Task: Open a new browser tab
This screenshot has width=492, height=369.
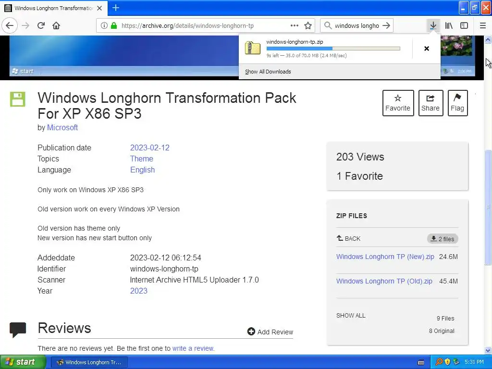Action: pos(115,8)
